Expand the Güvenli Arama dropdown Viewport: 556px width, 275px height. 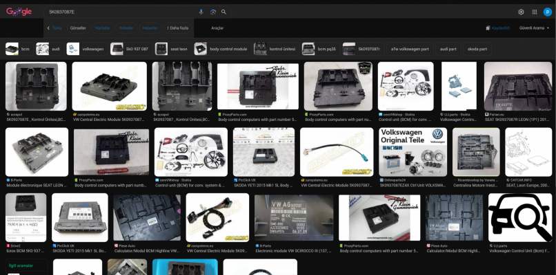(534, 28)
